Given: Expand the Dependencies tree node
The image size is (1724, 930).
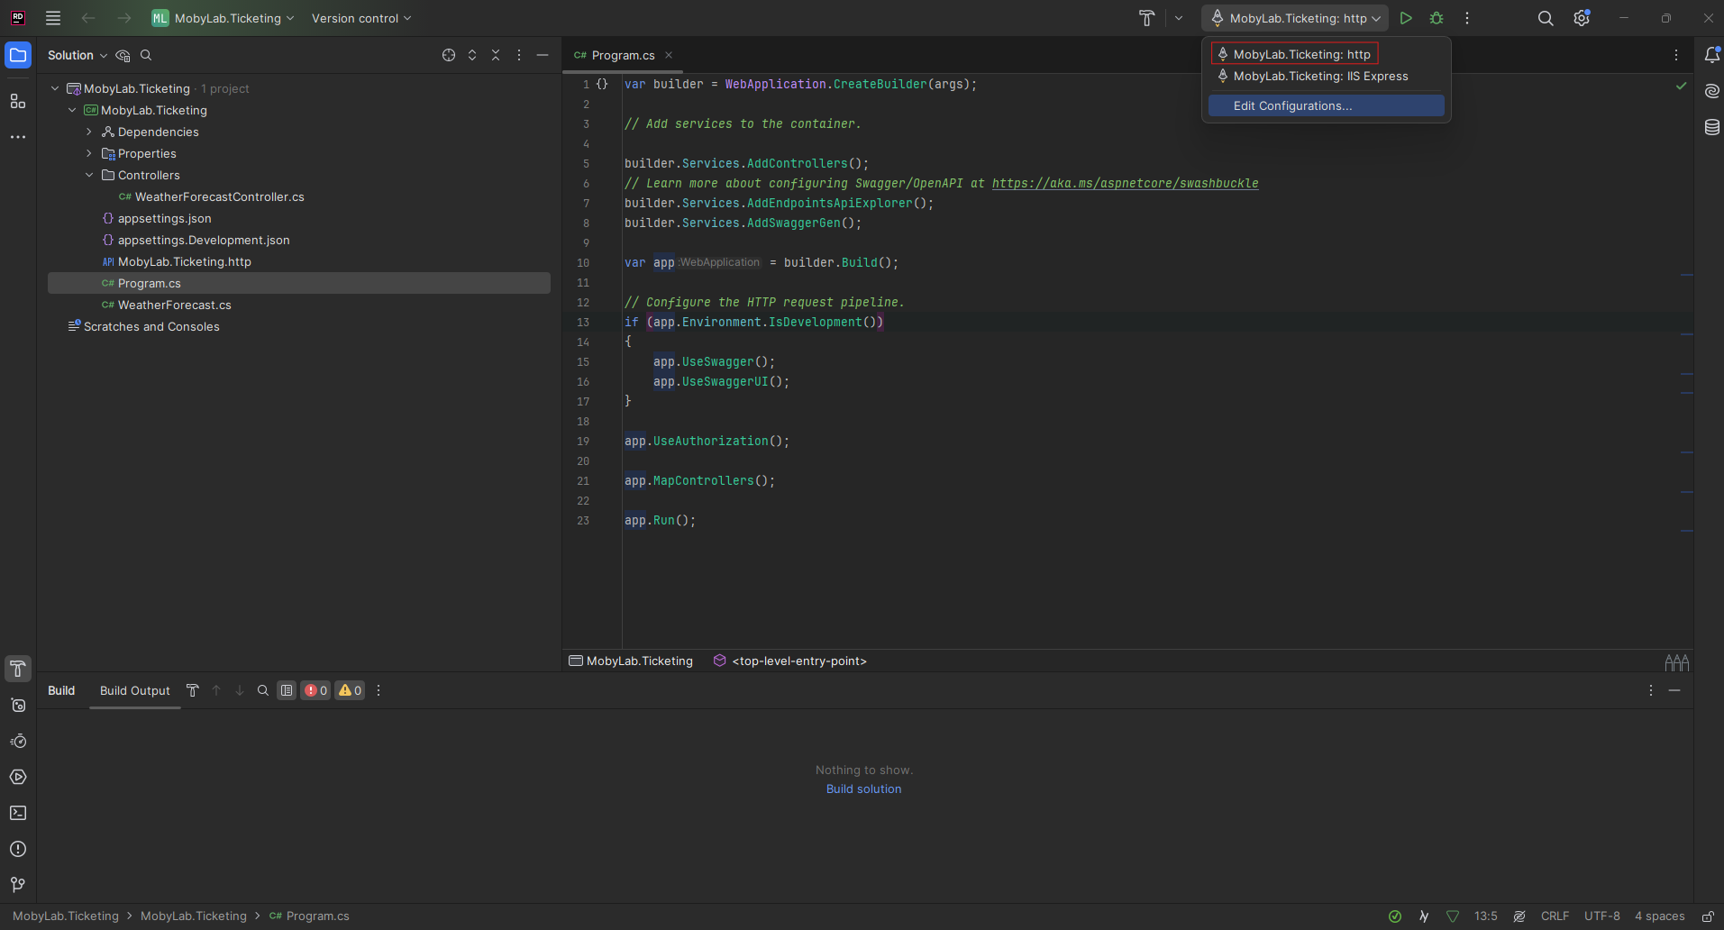Looking at the screenshot, I should (89, 132).
